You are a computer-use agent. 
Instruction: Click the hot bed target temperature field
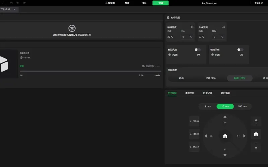[219, 37]
